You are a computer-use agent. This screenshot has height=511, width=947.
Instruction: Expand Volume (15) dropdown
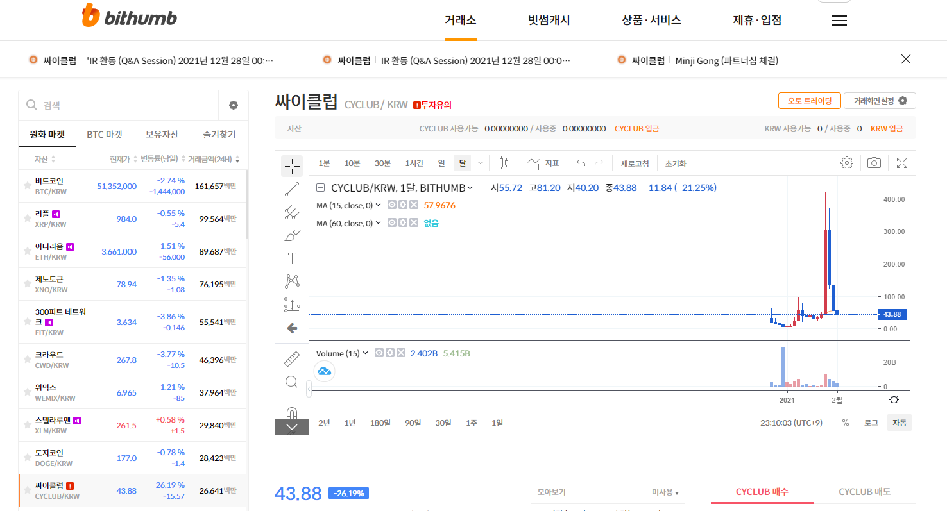pyautogui.click(x=366, y=353)
